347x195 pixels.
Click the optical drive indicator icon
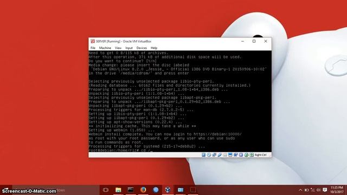click(x=209, y=155)
